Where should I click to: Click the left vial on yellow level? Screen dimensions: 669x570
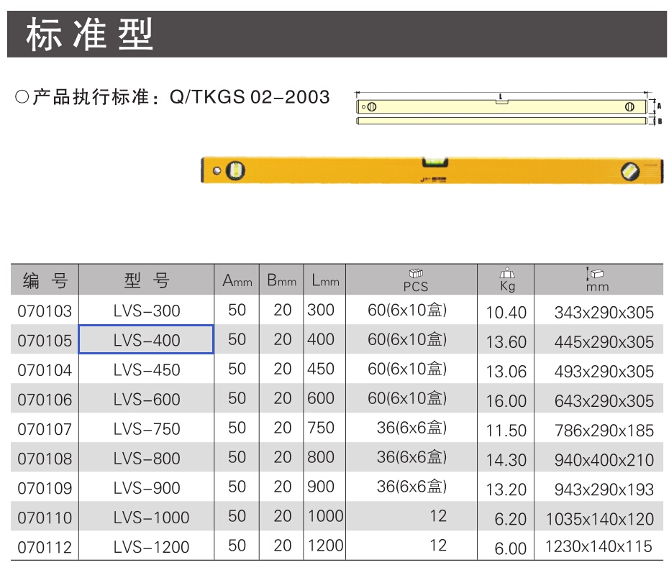235,170
